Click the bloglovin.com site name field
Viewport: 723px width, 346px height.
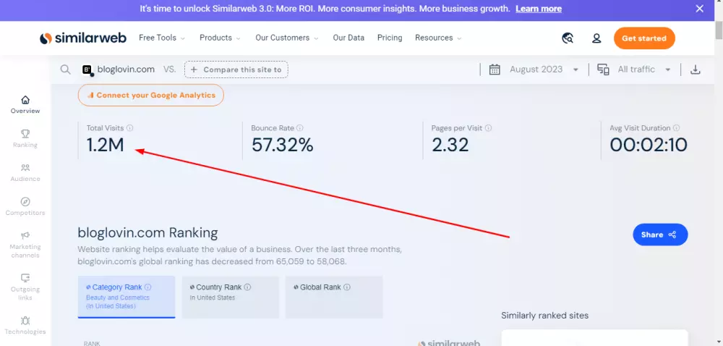pos(125,69)
